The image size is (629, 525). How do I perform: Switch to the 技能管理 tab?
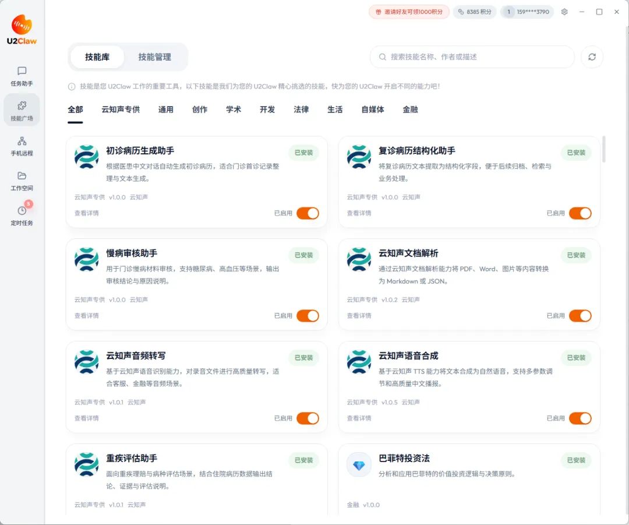(154, 57)
